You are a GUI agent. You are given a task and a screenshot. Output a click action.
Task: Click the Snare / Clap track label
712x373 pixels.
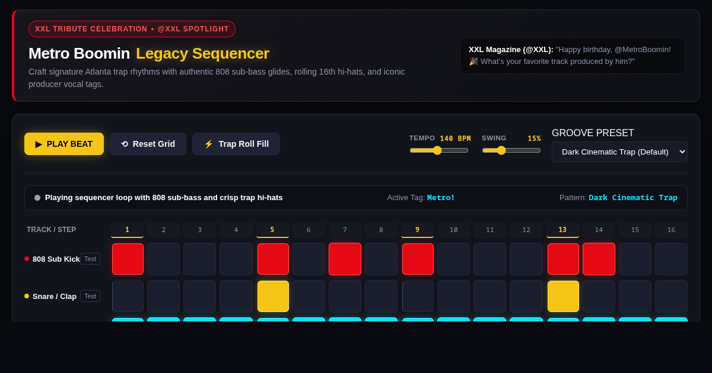click(x=54, y=296)
